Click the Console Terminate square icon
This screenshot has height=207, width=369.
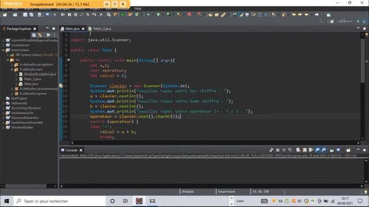coord(278,150)
